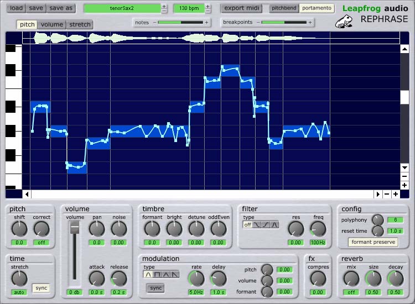Click the bright knob
The height and width of the screenshot is (304, 415).
point(174,229)
